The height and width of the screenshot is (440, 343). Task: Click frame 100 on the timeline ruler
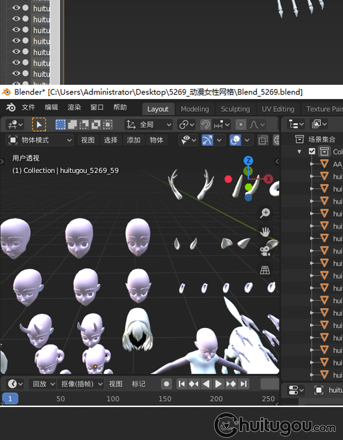[x=113, y=399]
